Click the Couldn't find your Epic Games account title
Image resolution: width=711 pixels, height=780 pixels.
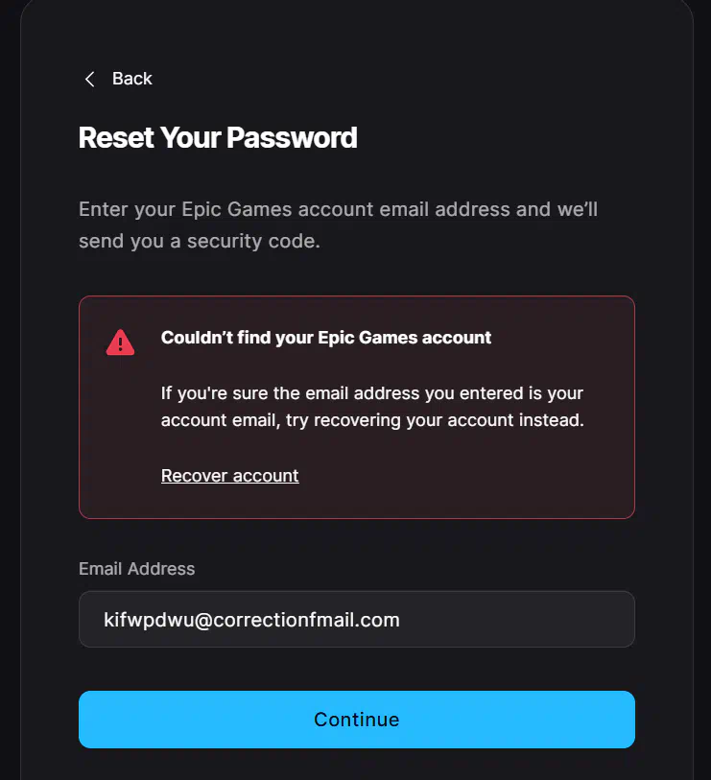326,338
